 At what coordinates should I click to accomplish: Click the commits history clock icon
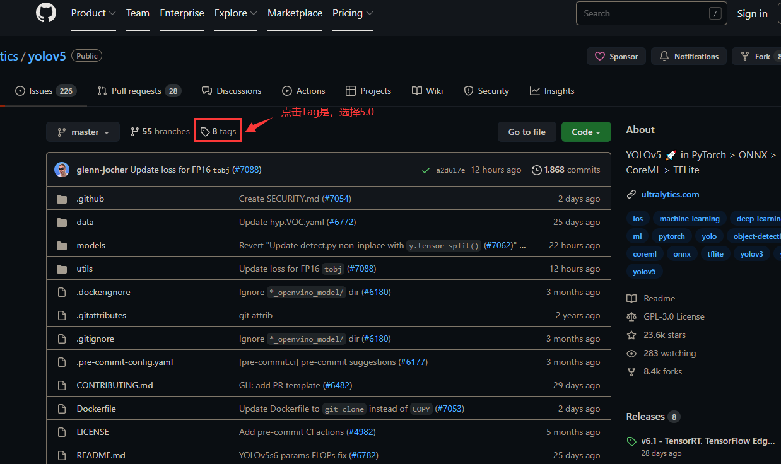pos(537,170)
